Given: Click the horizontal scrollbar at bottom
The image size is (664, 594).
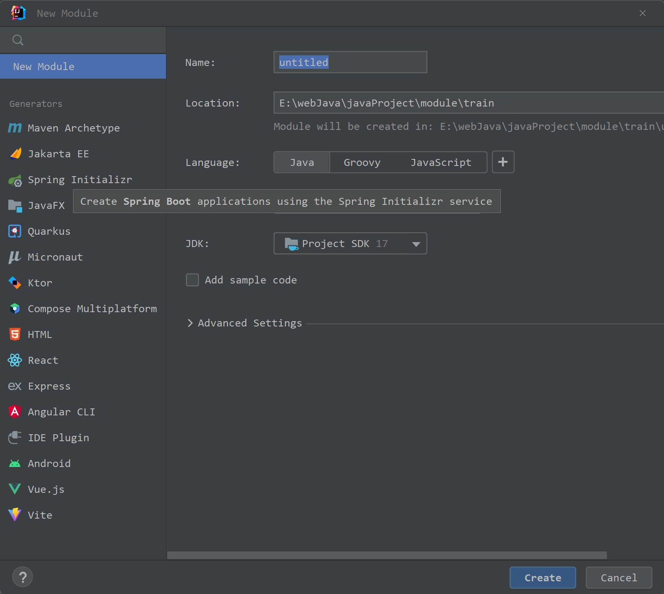Looking at the screenshot, I should [387, 555].
